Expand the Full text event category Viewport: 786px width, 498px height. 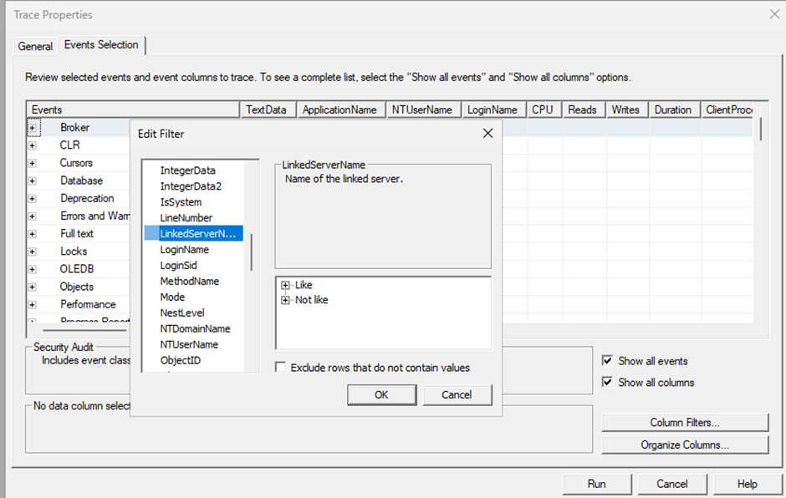point(32,234)
